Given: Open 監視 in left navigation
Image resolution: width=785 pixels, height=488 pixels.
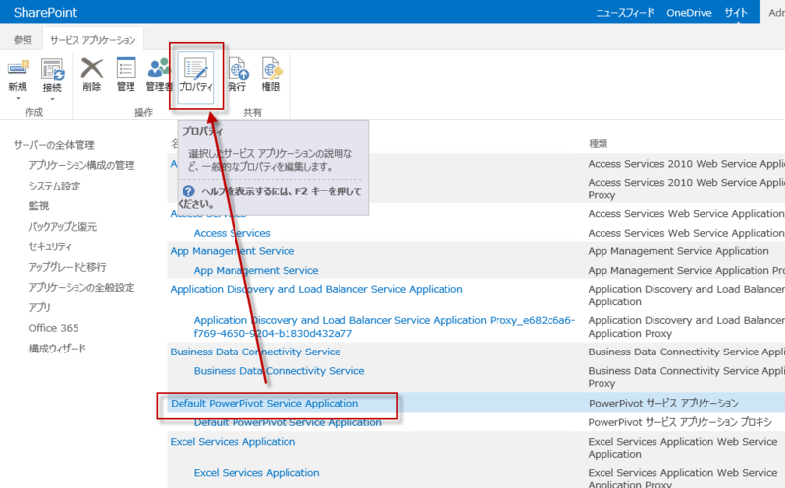Looking at the screenshot, I should (x=39, y=206).
